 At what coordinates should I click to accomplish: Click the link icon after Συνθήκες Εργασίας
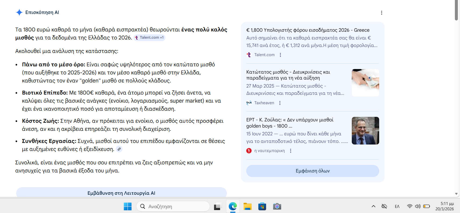point(119,149)
